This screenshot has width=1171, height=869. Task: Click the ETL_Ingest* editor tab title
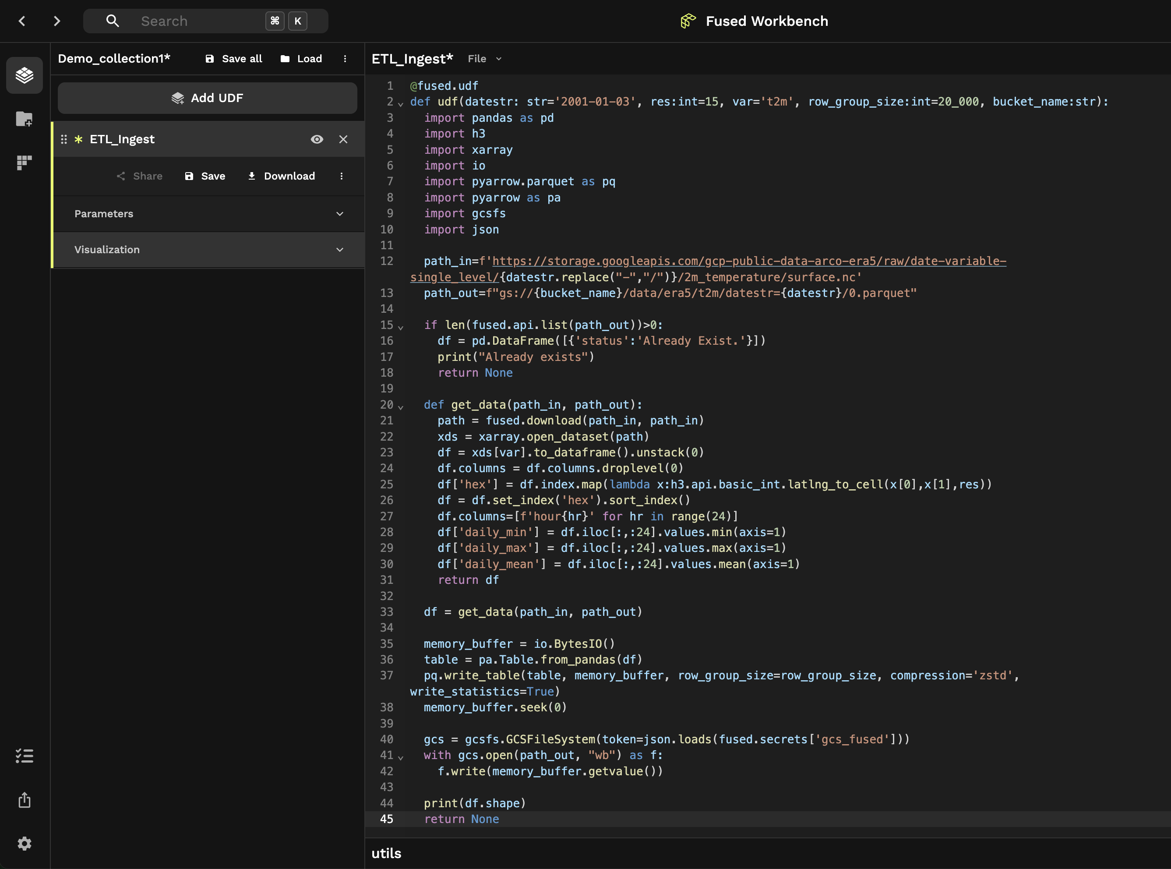point(412,59)
